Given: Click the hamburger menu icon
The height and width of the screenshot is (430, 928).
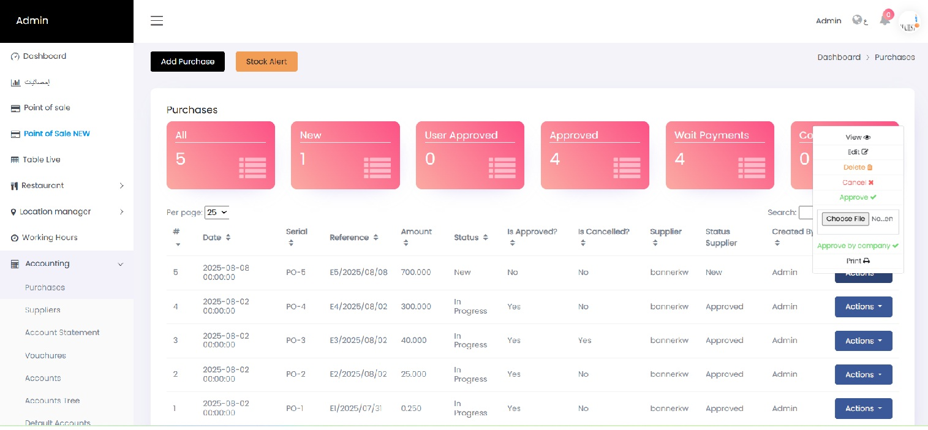Looking at the screenshot, I should coord(157,21).
